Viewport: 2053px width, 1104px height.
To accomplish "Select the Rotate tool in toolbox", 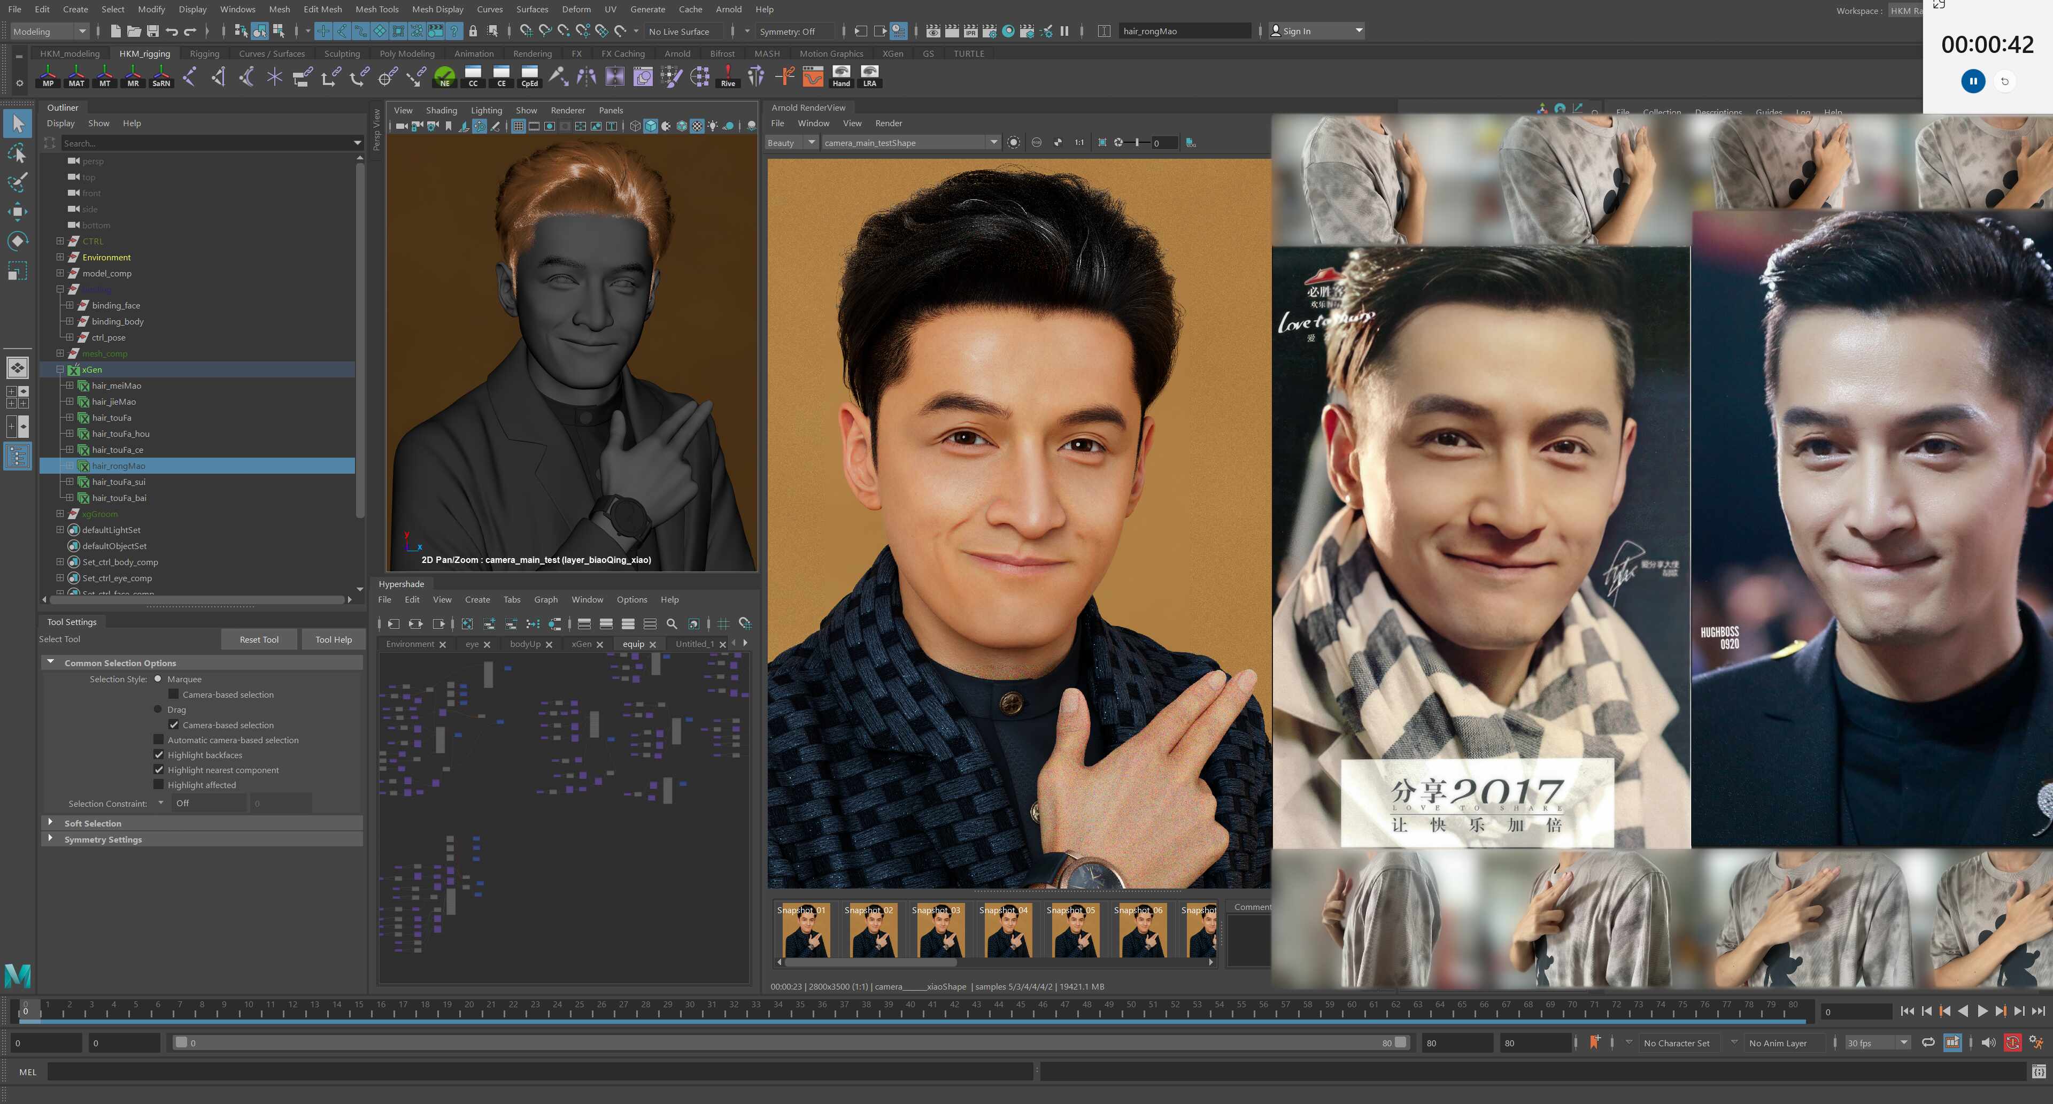I will pyautogui.click(x=18, y=241).
